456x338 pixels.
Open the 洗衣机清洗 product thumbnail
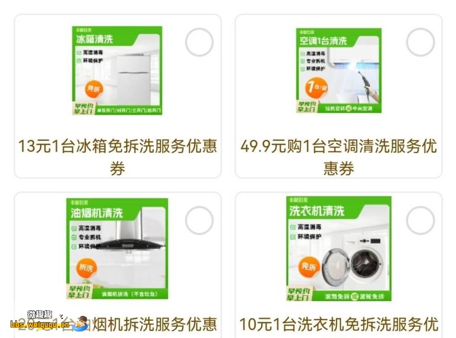339,249
